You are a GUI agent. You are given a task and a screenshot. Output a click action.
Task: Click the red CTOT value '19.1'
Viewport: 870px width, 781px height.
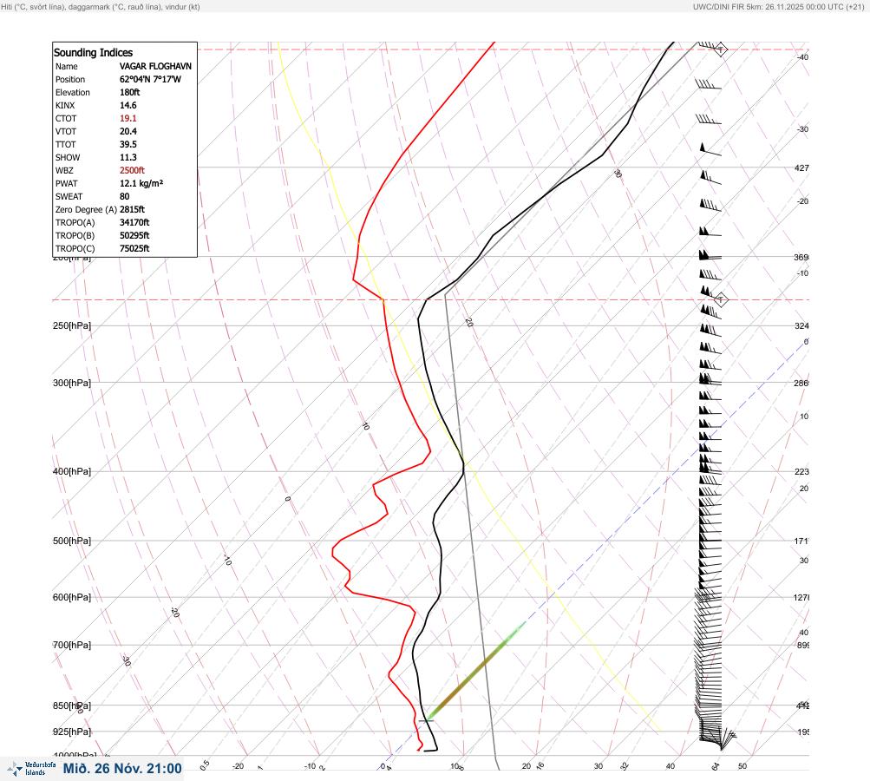[128, 118]
